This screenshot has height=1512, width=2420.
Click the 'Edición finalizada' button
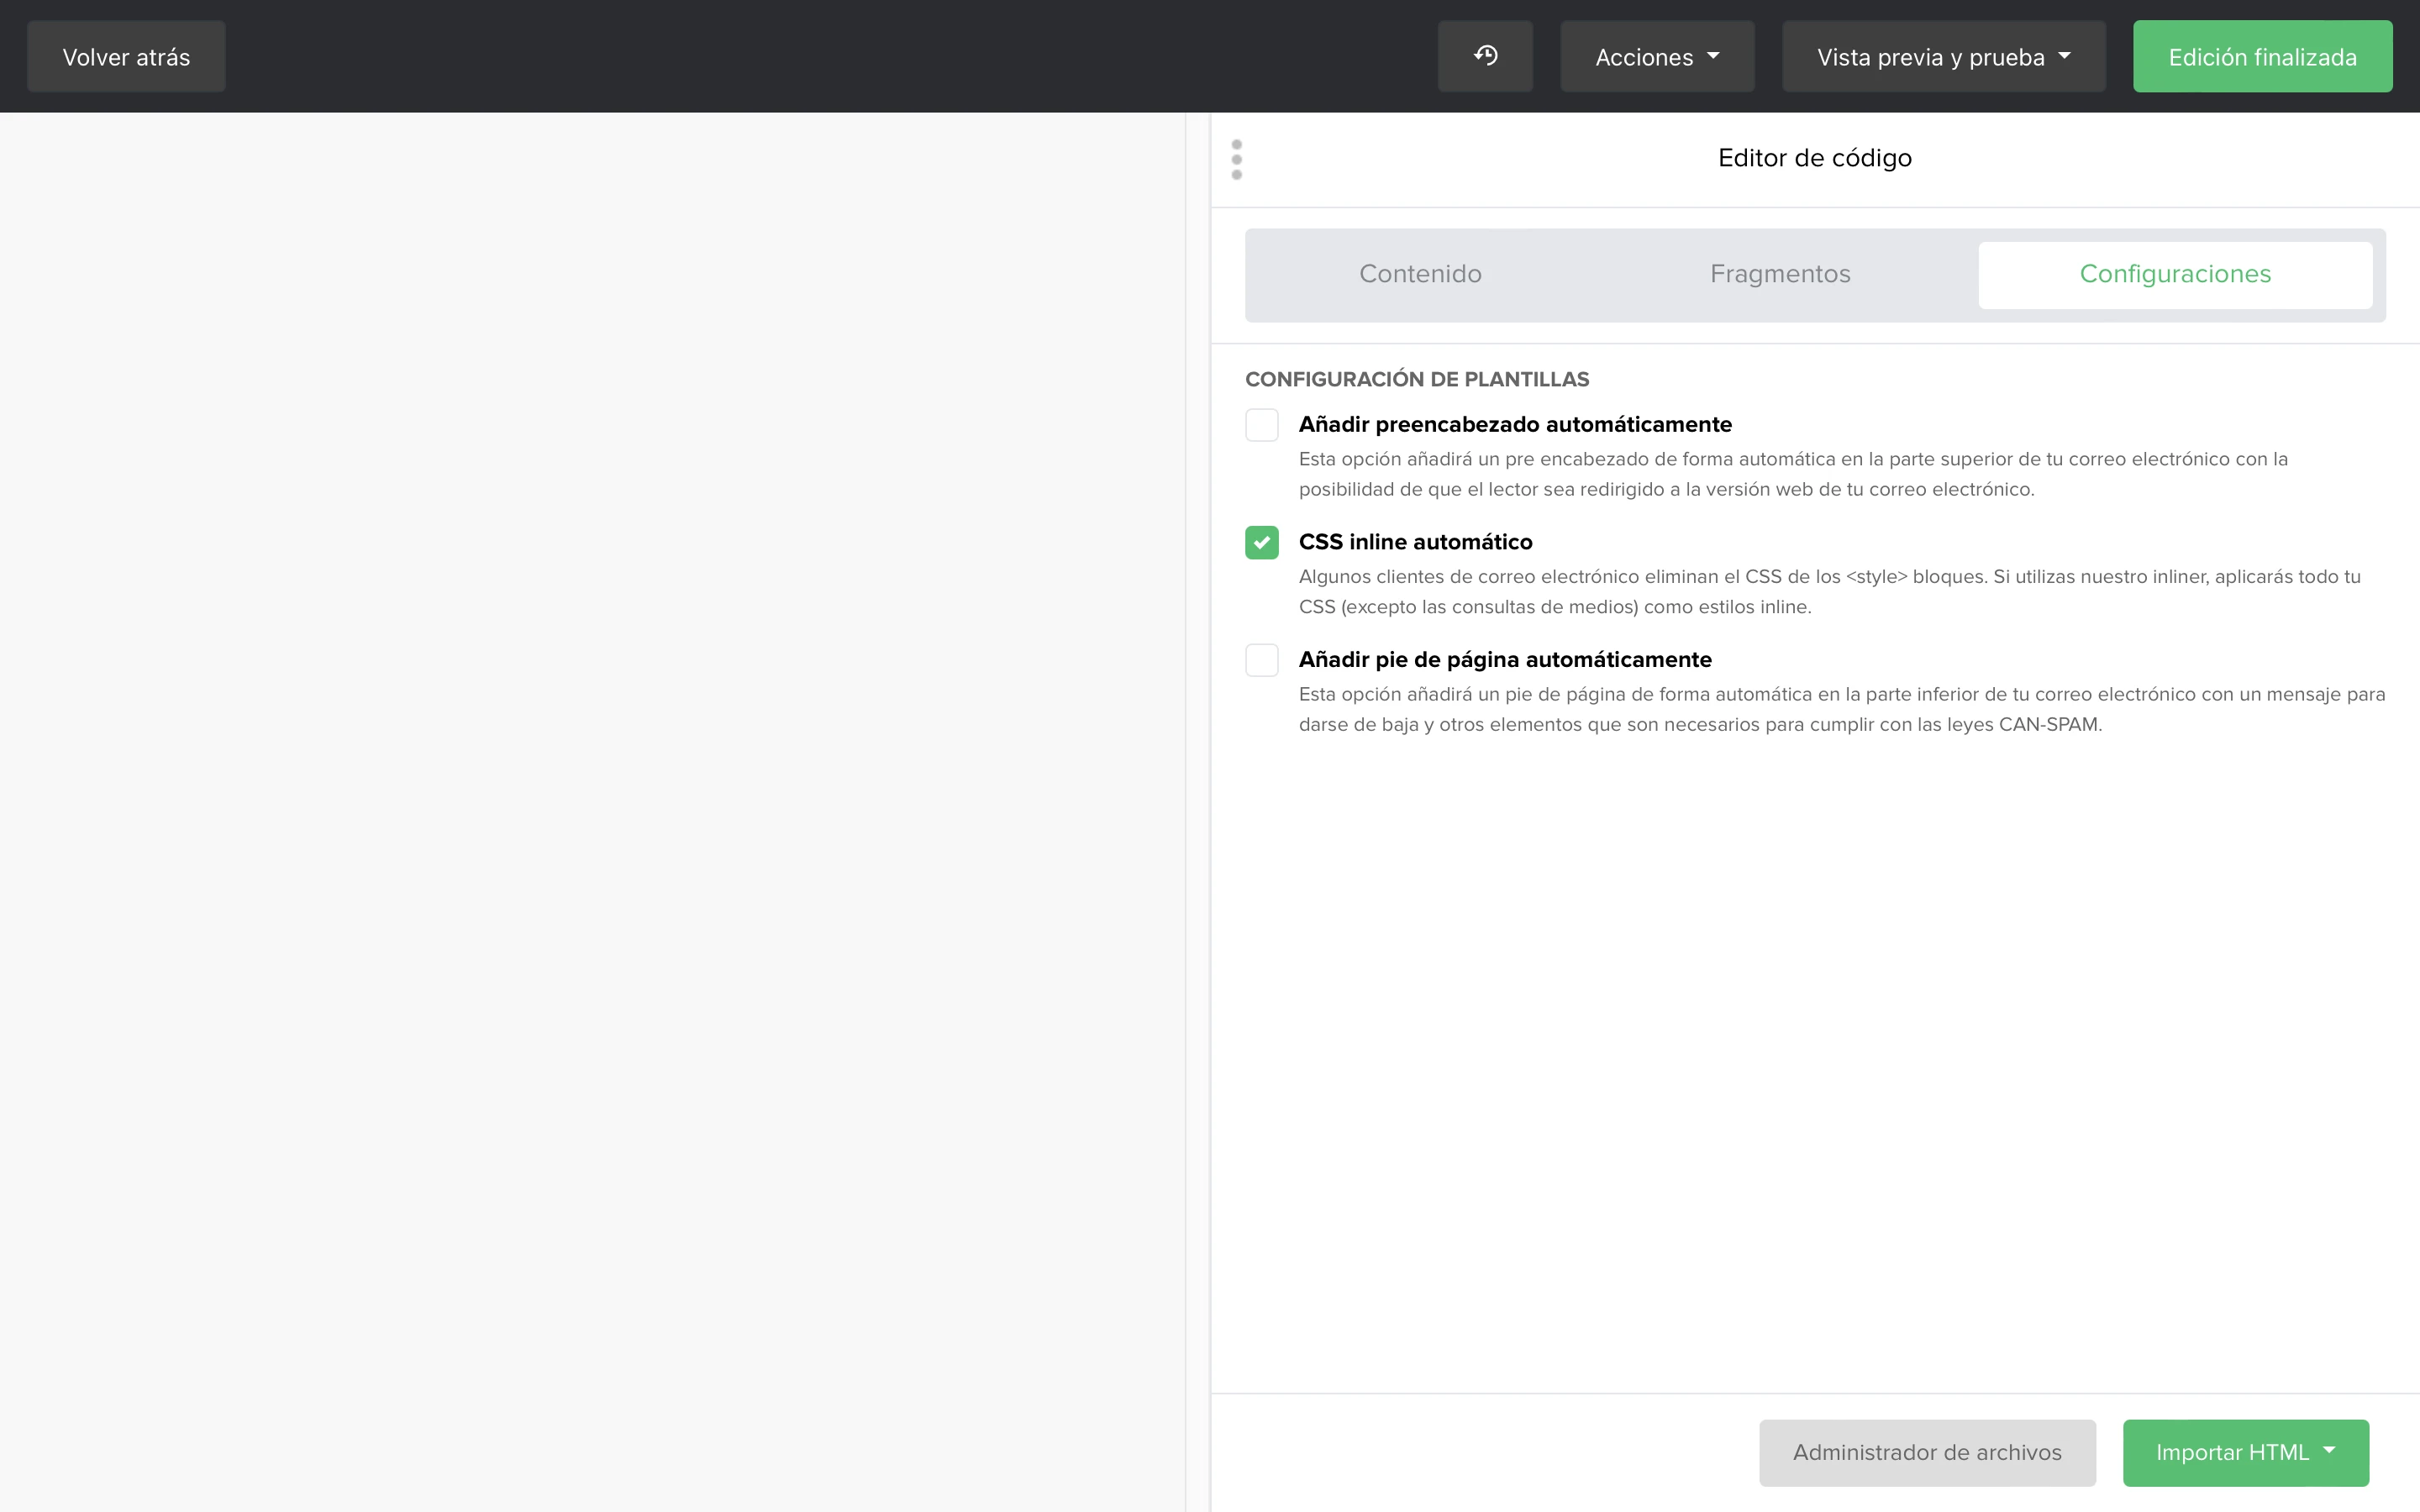coord(2262,57)
